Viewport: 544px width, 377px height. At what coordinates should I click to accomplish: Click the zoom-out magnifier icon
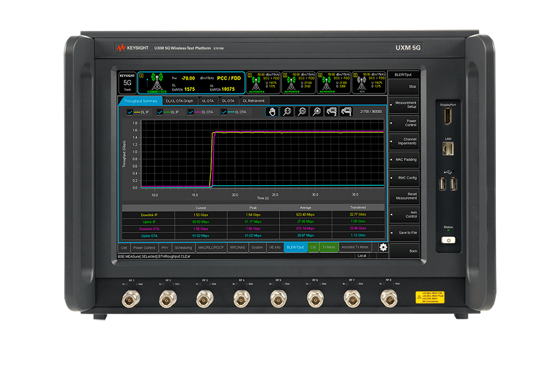click(301, 112)
